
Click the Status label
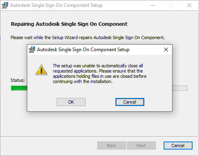(18, 80)
